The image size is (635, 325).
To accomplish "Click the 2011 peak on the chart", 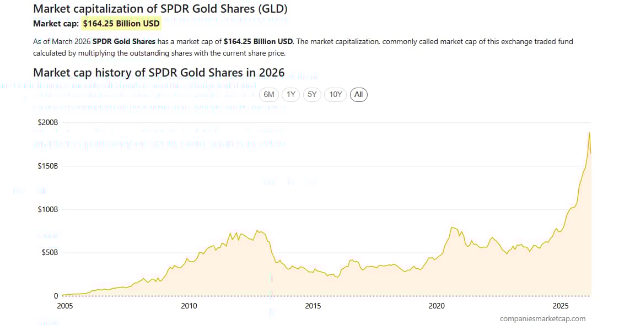I will pos(257,231).
